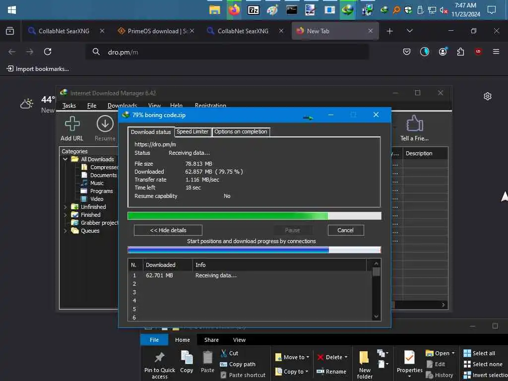Click Invert selection in Explorer ribbon
The width and height of the screenshot is (508, 381).
pos(485,375)
